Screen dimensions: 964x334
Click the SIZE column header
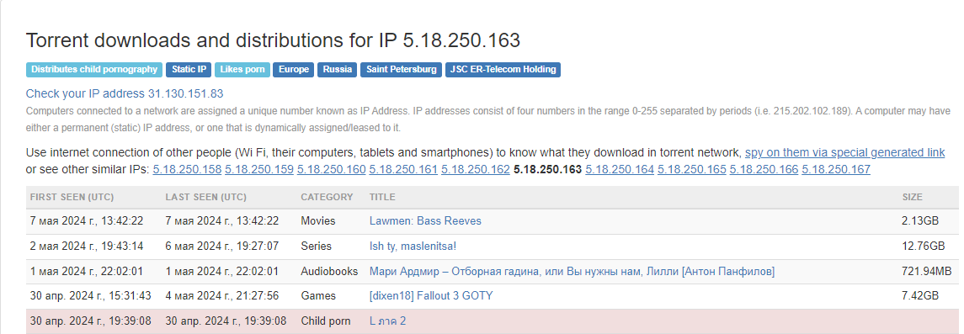tap(913, 197)
